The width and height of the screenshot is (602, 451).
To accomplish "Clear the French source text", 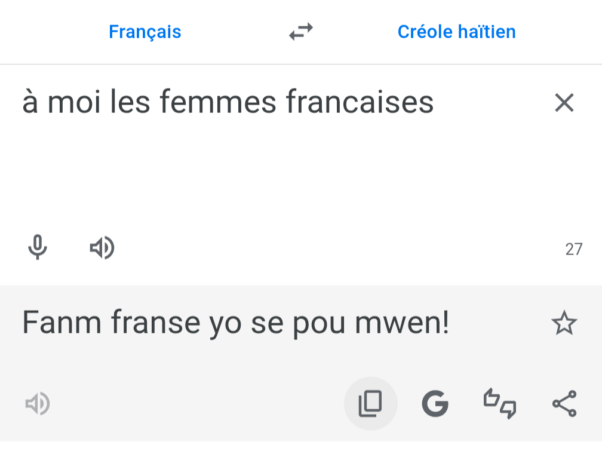I will tap(564, 103).
